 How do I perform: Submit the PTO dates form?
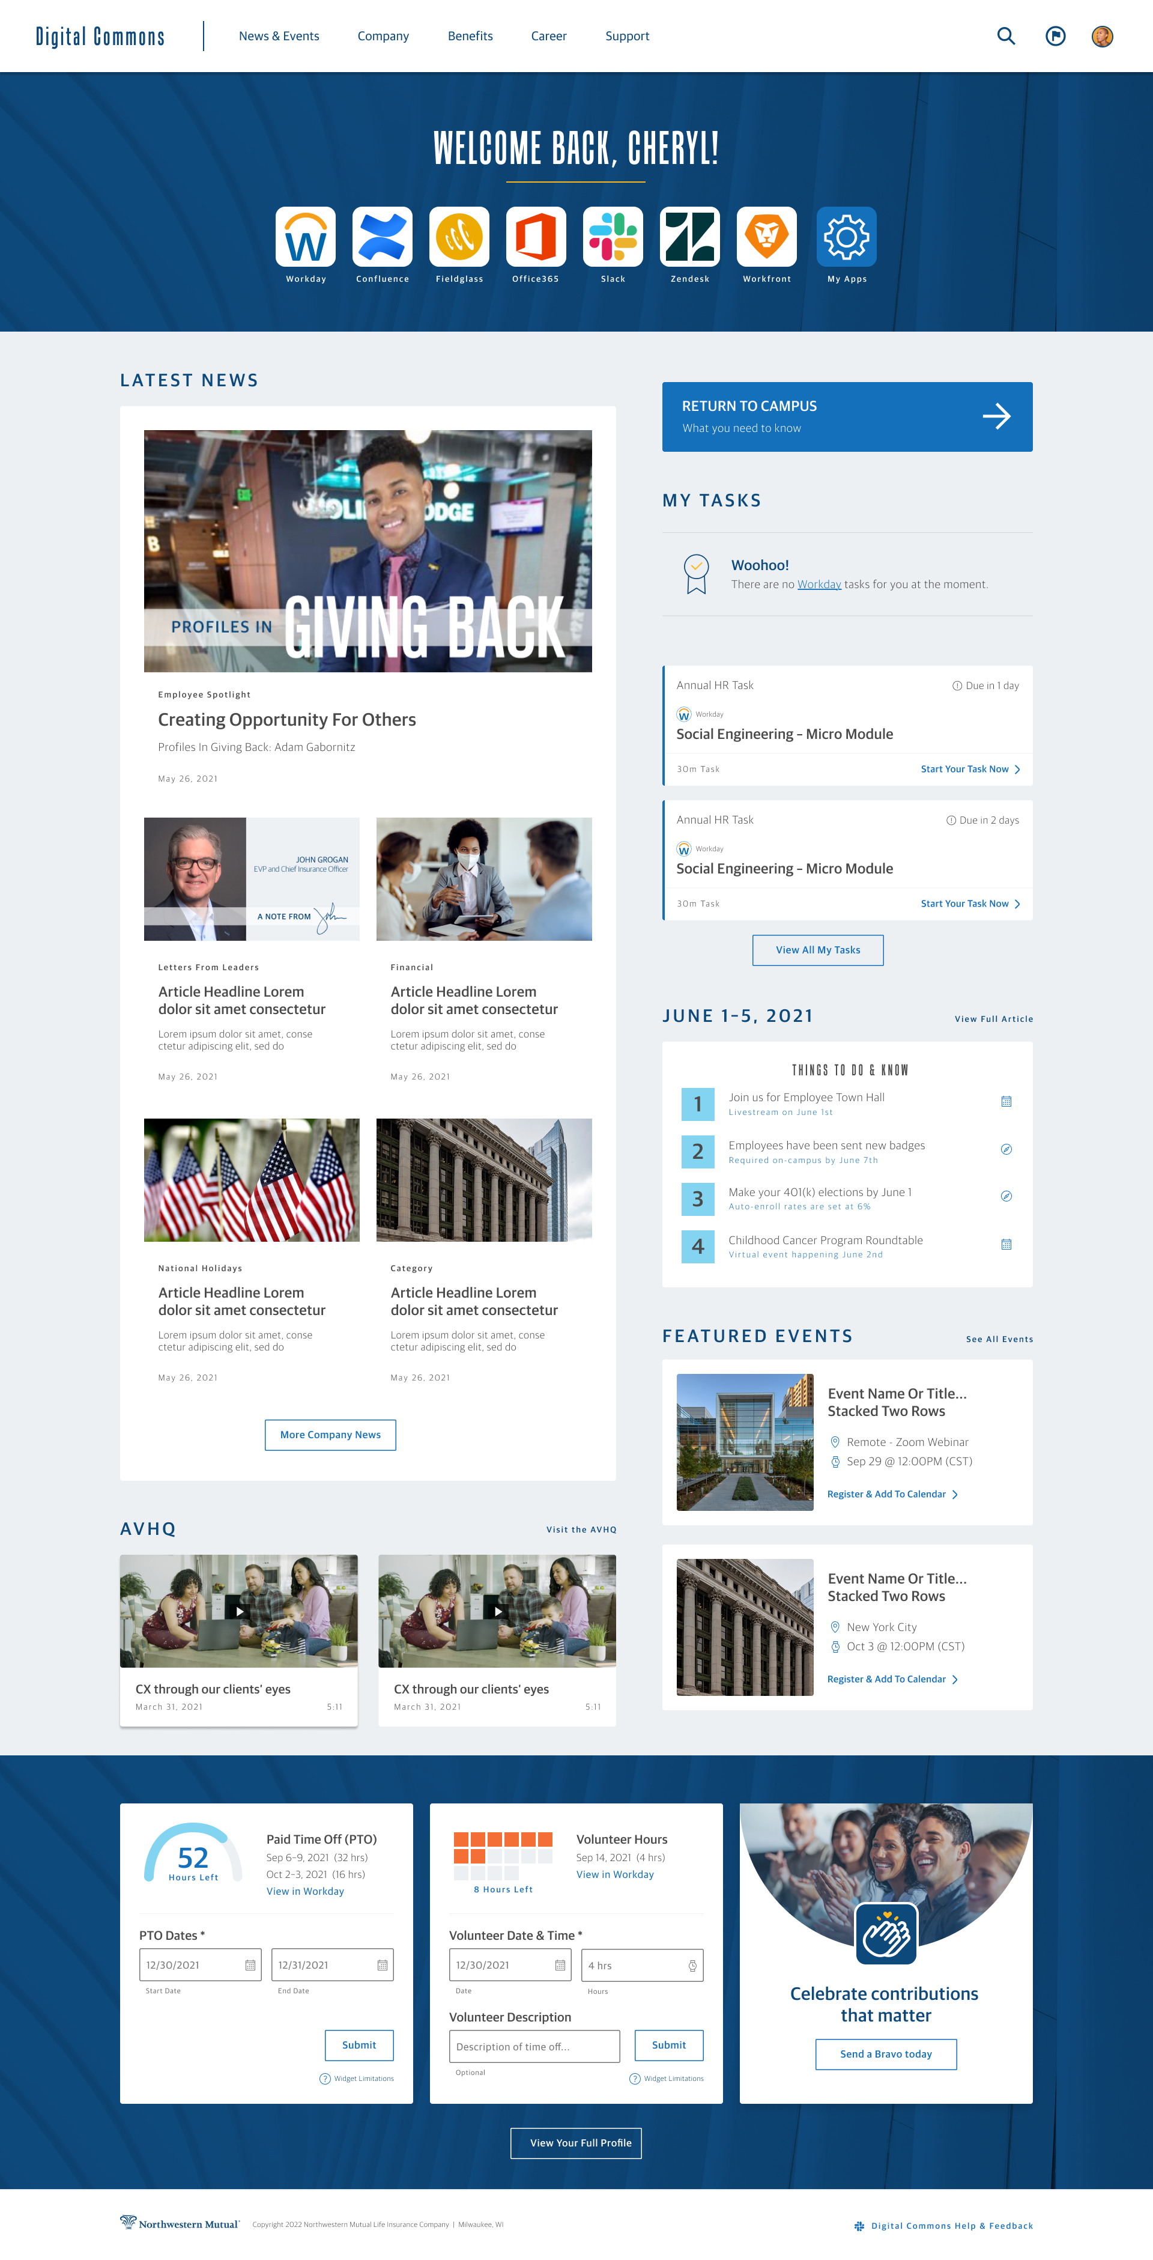(x=360, y=2045)
